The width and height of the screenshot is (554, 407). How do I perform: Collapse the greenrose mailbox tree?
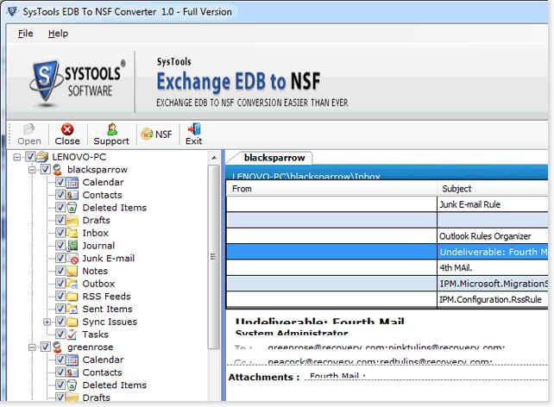coord(33,348)
